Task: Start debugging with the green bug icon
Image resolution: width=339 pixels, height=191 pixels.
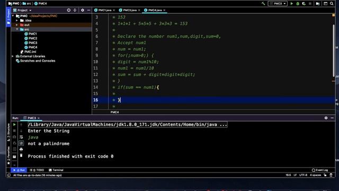Action: click(298, 4)
